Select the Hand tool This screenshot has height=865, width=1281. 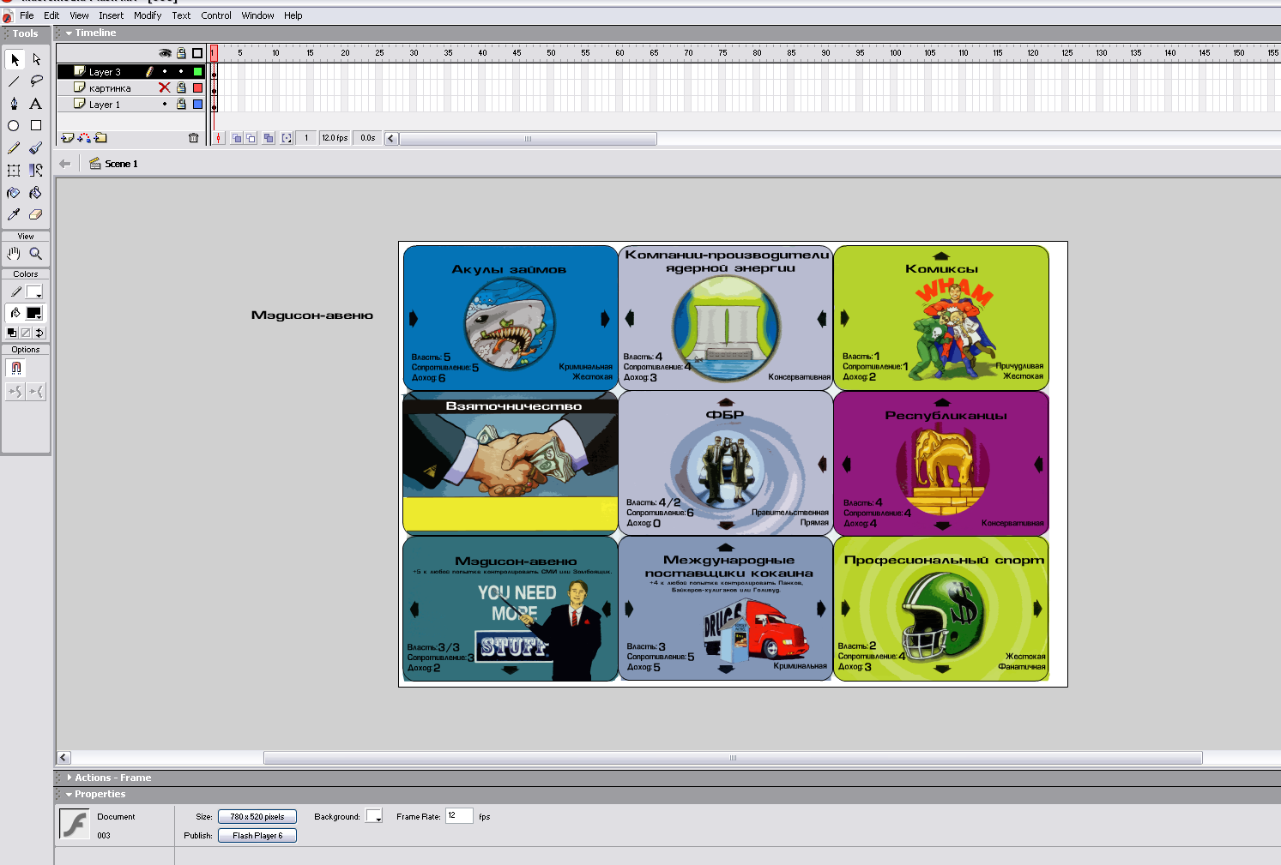[15, 254]
